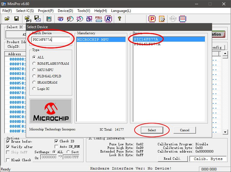The height and width of the screenshot is (172, 231).
Task: Click address row 000000: in buffer
Action: click(x=18, y=59)
